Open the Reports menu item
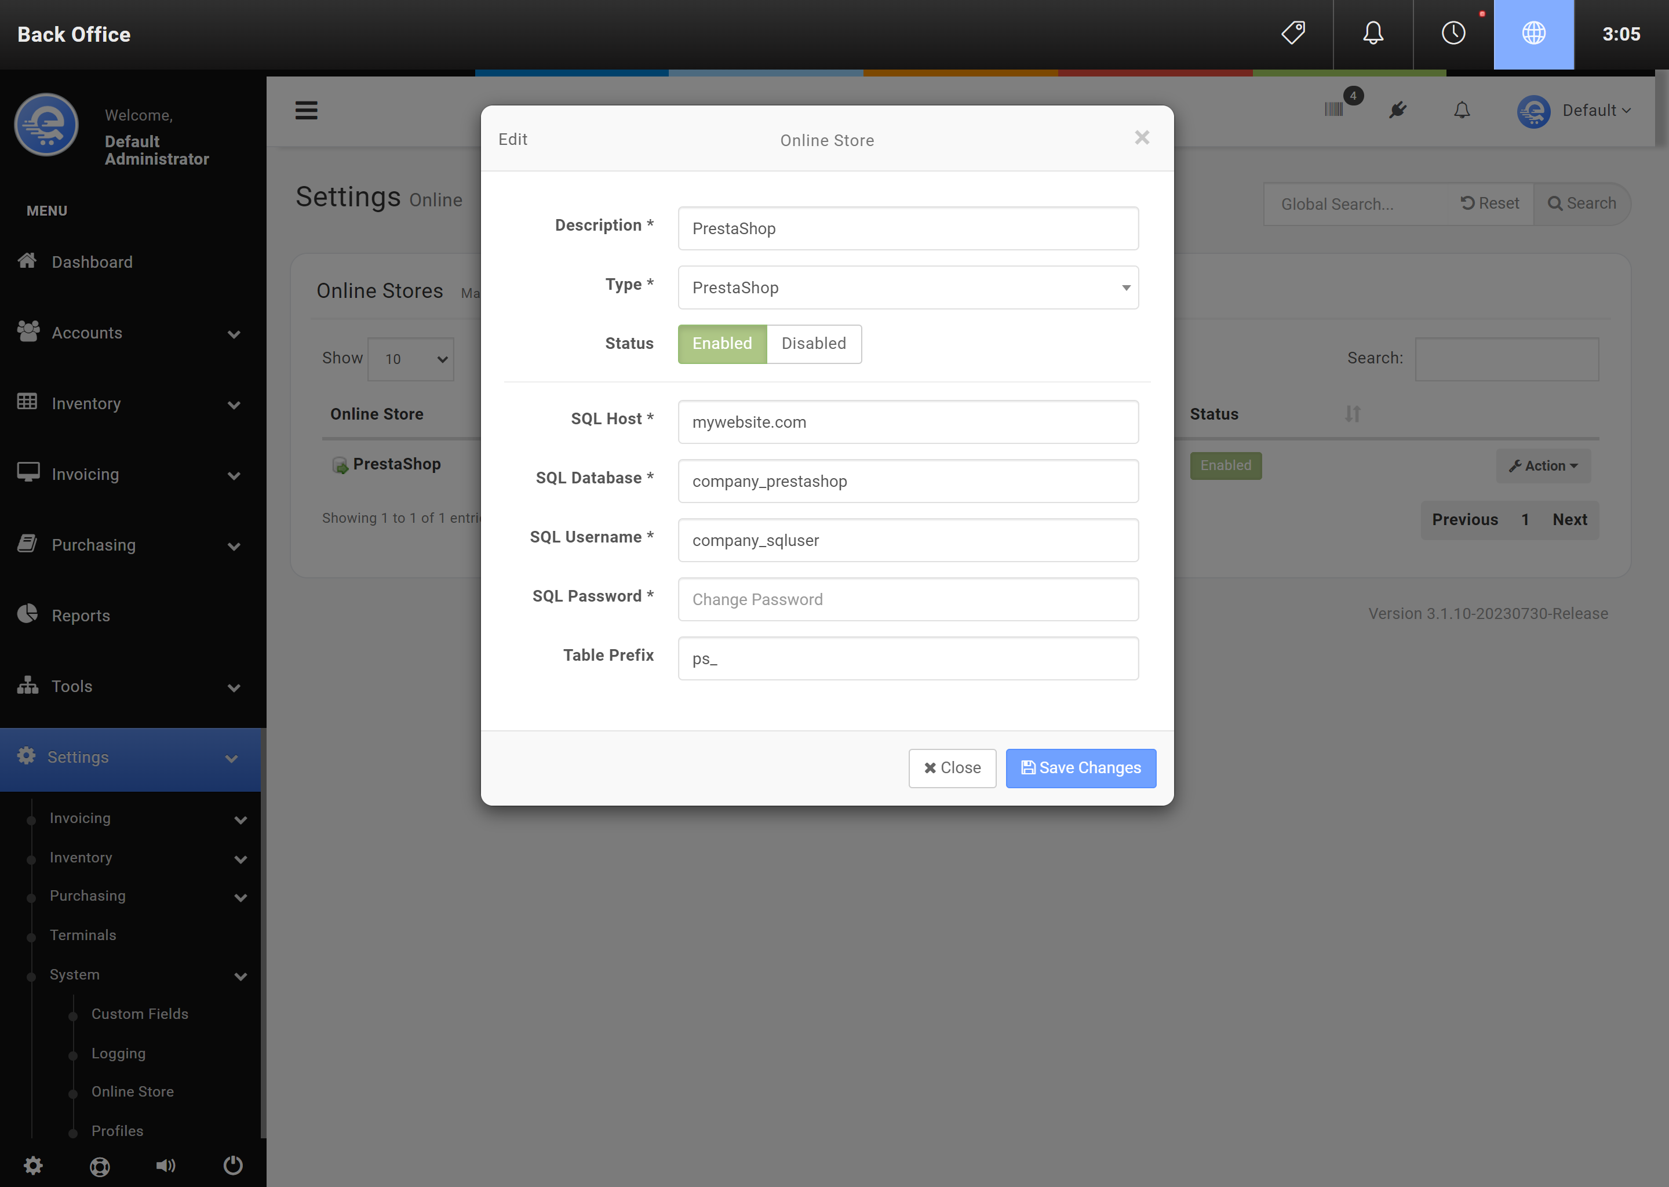Viewport: 1669px width, 1187px height. tap(81, 616)
